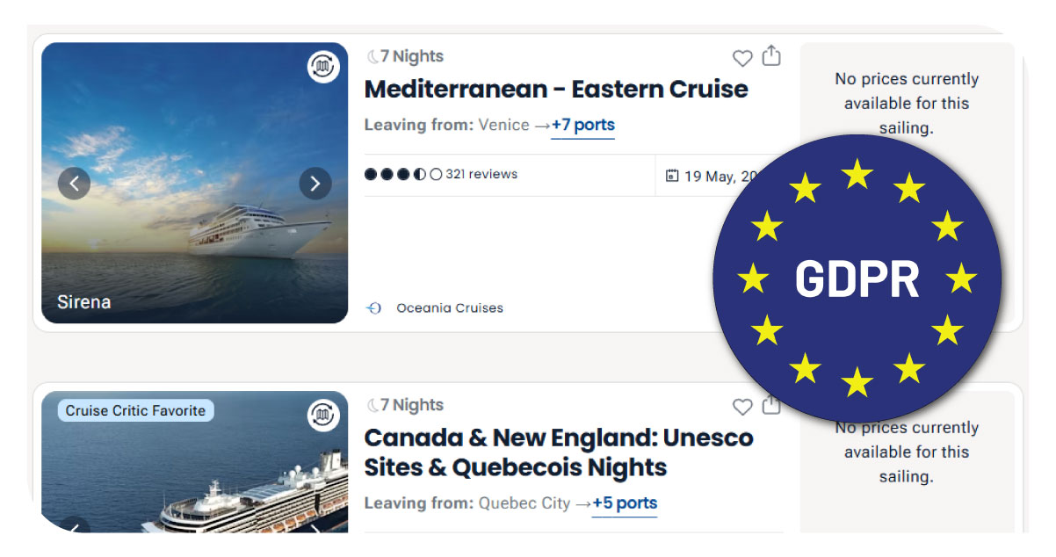This screenshot has height=557, width=1056.
Task: Share the Canada & New England cruise
Action: coord(771,405)
